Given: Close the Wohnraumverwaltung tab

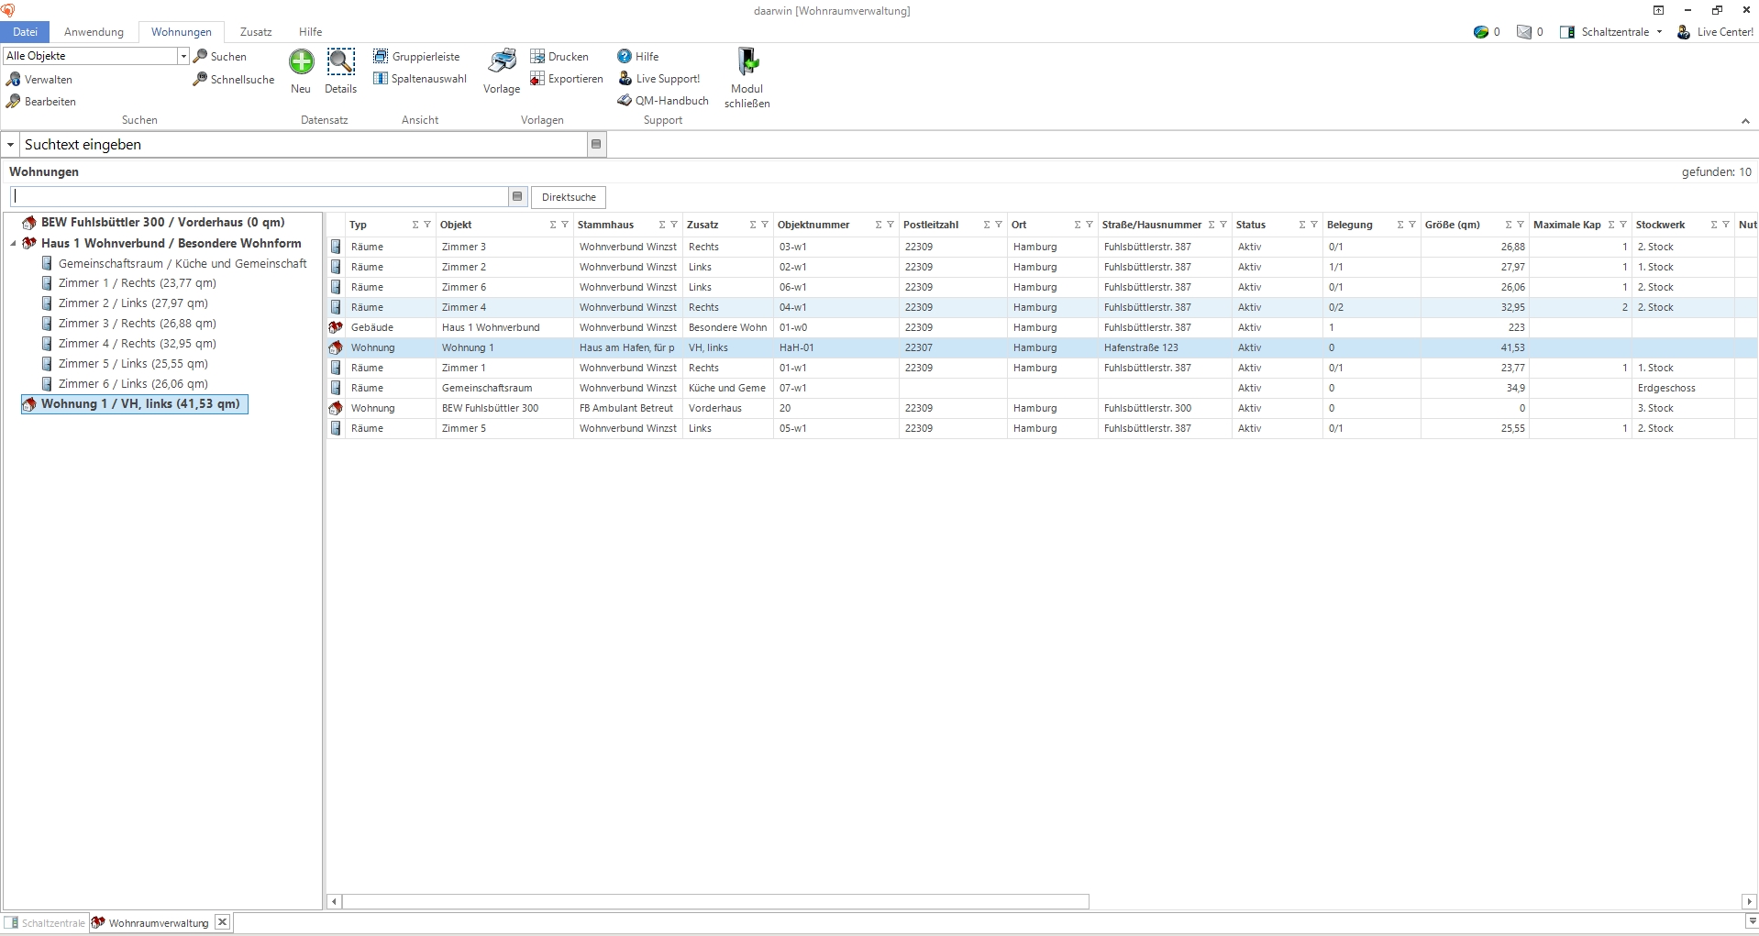Looking at the screenshot, I should (222, 922).
